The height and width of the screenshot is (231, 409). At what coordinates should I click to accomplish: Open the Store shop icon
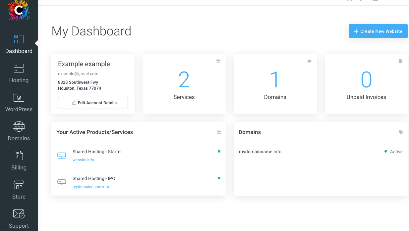19,185
